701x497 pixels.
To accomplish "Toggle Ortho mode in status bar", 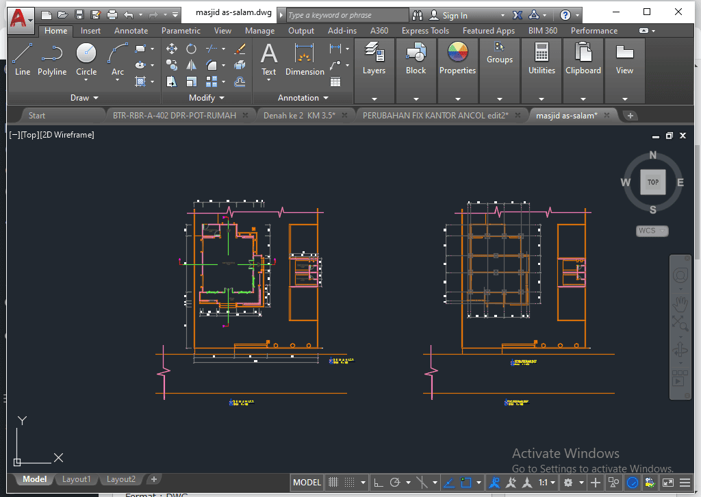I will click(378, 483).
